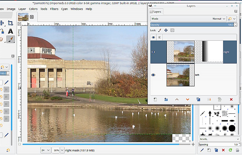Delete the layer with red X icon
242x155 pixels.
pos(231,99)
